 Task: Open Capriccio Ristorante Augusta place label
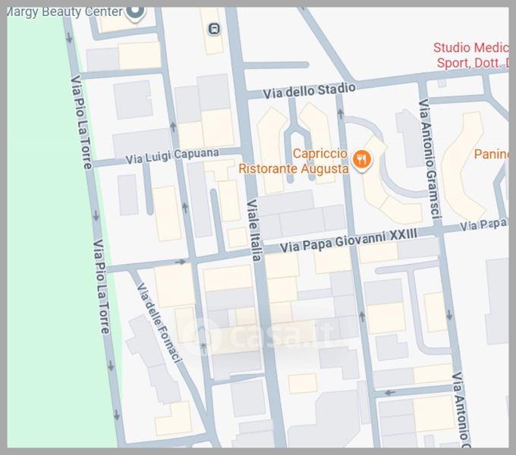click(x=293, y=162)
